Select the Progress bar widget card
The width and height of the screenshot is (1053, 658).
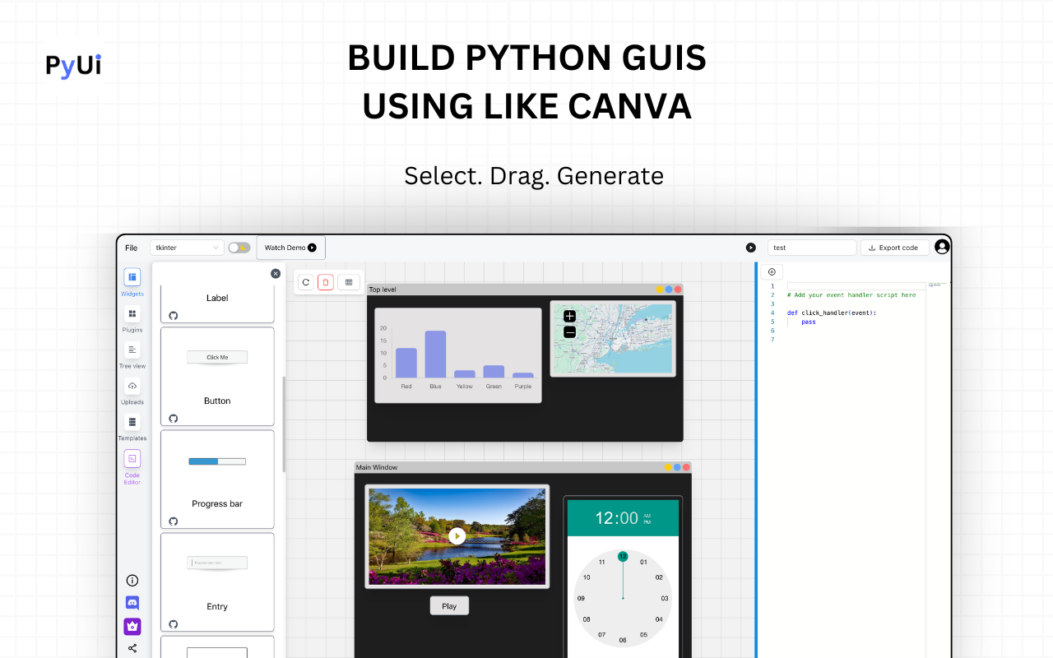point(217,480)
